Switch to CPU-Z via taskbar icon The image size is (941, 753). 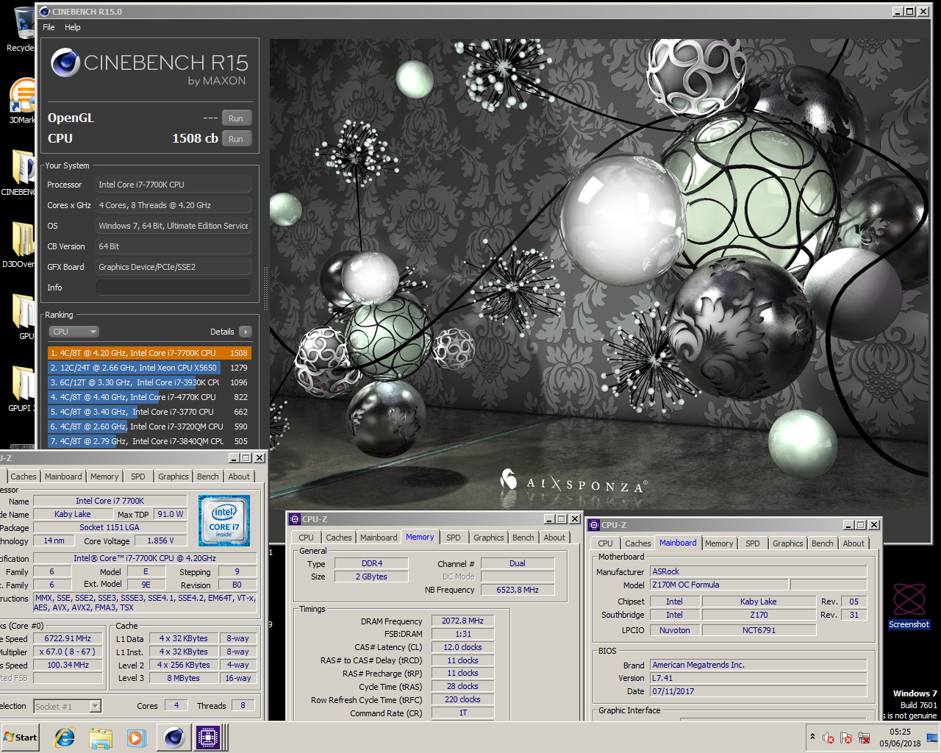(x=209, y=738)
